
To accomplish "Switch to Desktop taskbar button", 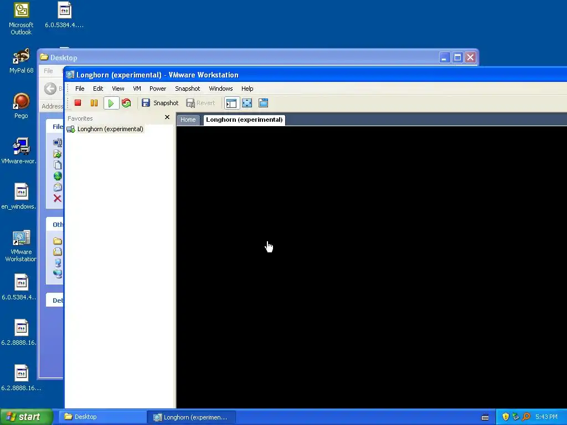I will click(x=102, y=417).
